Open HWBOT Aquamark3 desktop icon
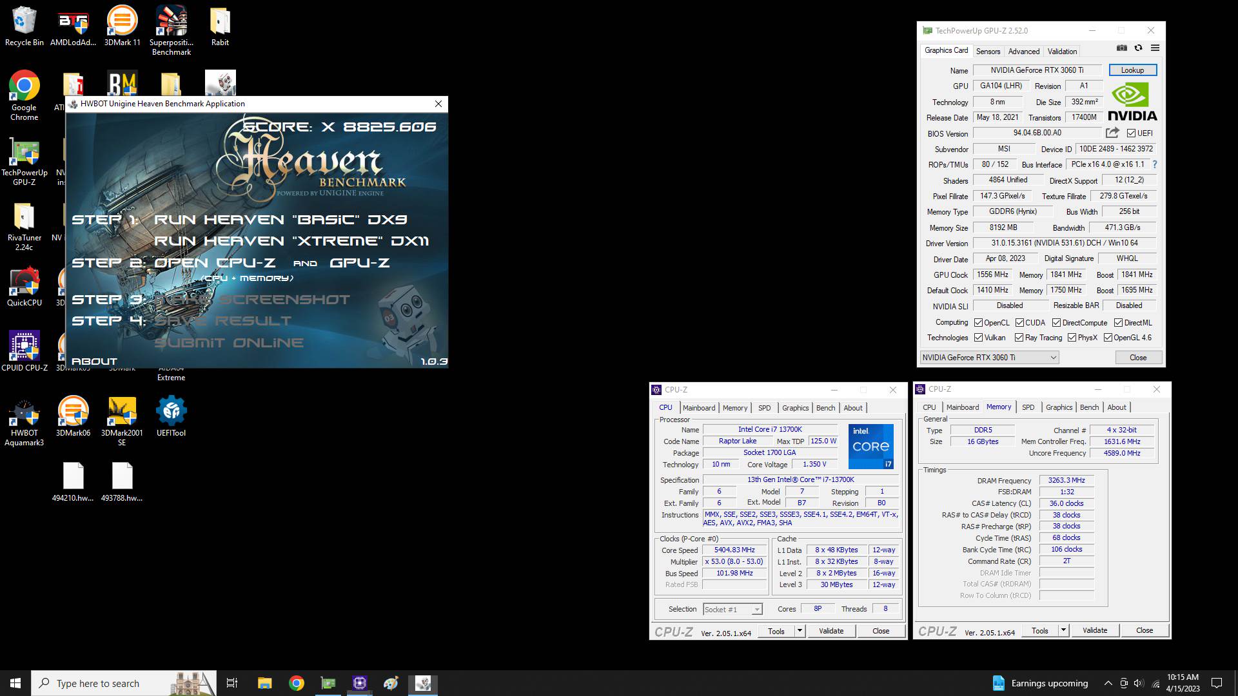The image size is (1238, 696). (24, 421)
